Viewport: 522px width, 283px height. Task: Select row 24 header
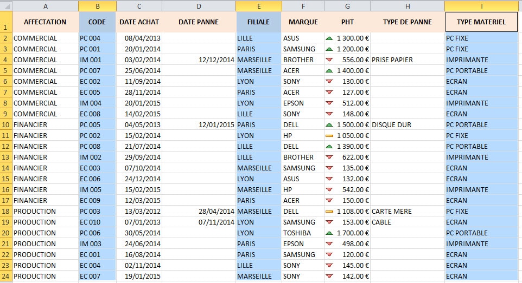5,276
